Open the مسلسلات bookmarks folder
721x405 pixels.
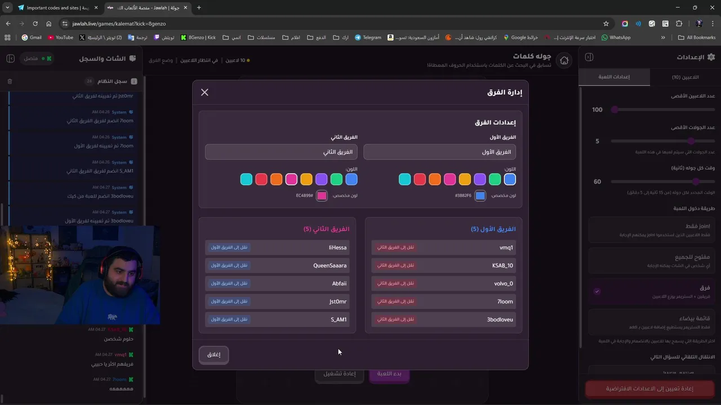261,38
